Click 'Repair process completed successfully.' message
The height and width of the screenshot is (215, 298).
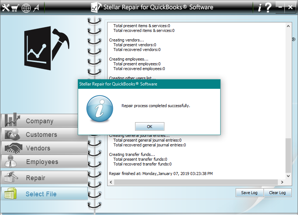click(156, 106)
